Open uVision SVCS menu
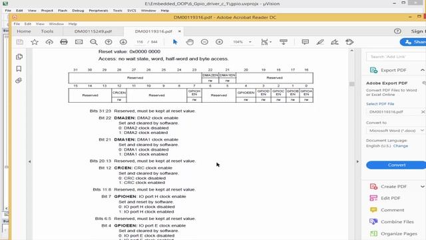 pyautogui.click(x=132, y=11)
